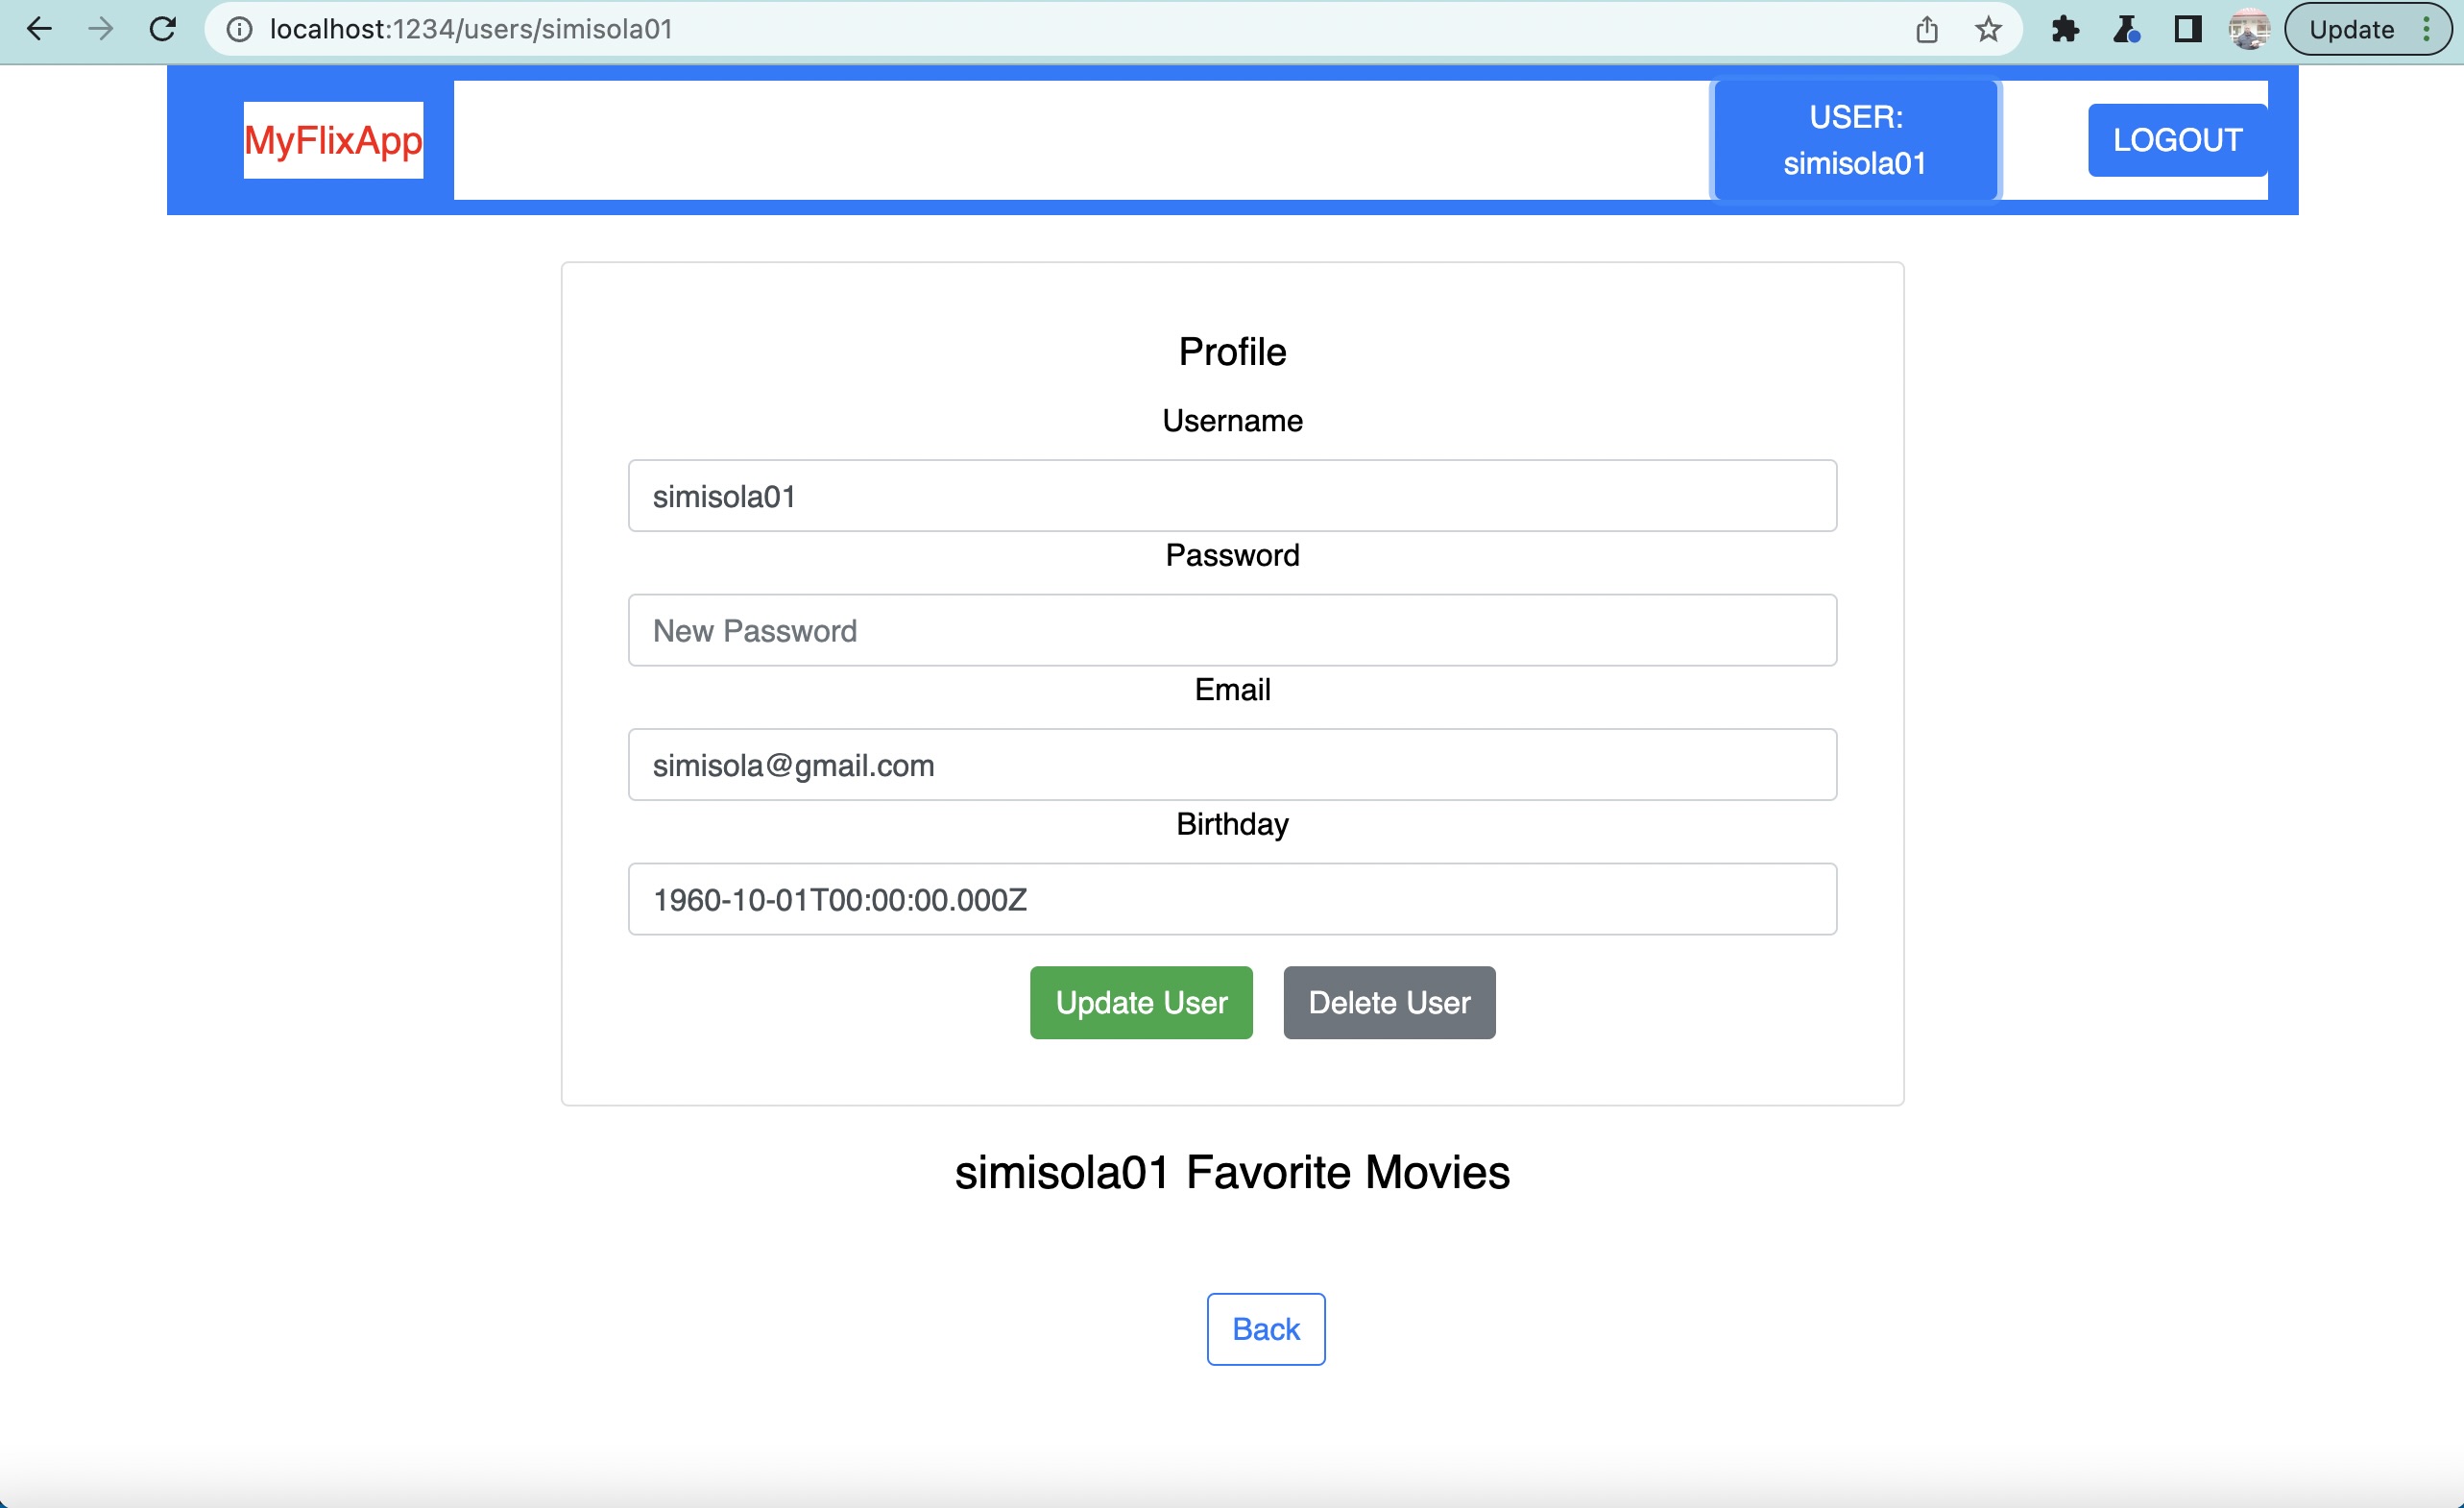The image size is (2464, 1508).
Task: View site information icon in address bar
Action: click(x=239, y=29)
